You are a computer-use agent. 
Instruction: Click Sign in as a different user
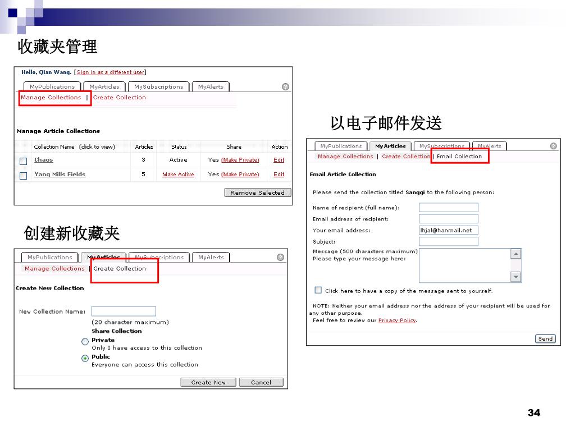[110, 72]
